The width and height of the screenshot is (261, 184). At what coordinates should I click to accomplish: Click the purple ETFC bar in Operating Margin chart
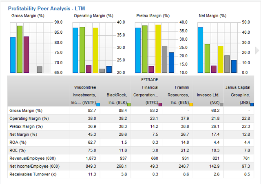(89, 69)
